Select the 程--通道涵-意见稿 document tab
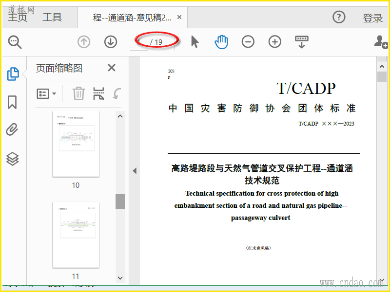This screenshot has width=390, height=292. (x=132, y=18)
